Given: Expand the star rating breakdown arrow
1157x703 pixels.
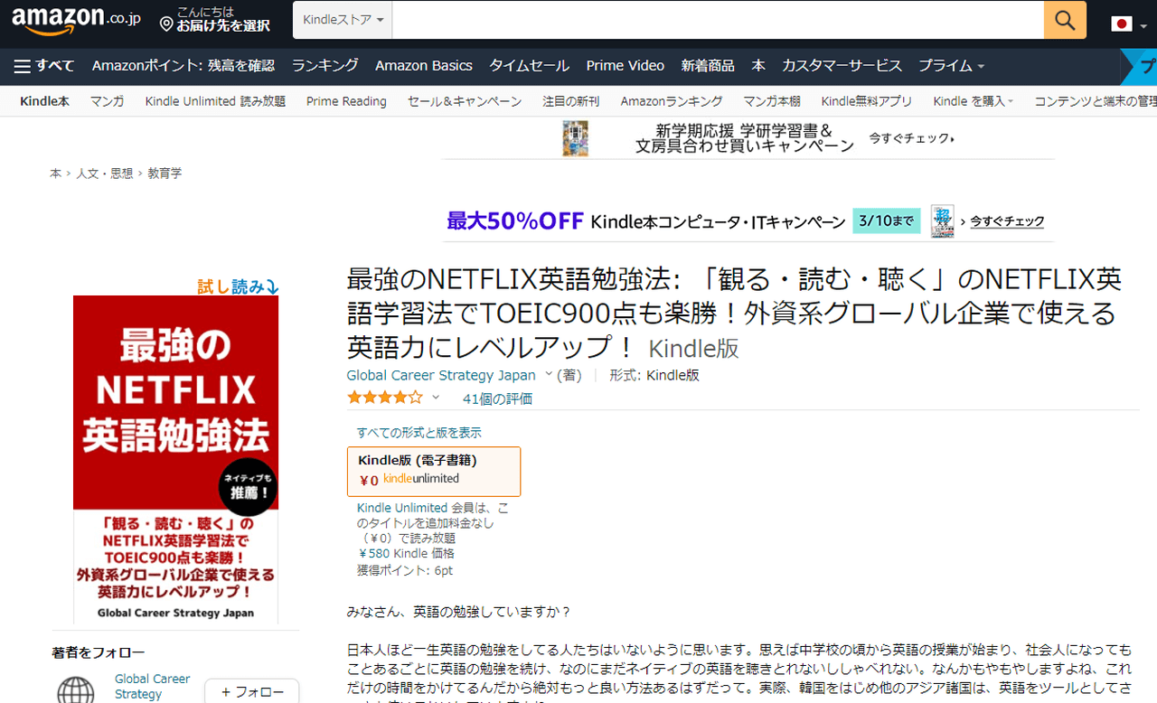Looking at the screenshot, I should coord(436,398).
